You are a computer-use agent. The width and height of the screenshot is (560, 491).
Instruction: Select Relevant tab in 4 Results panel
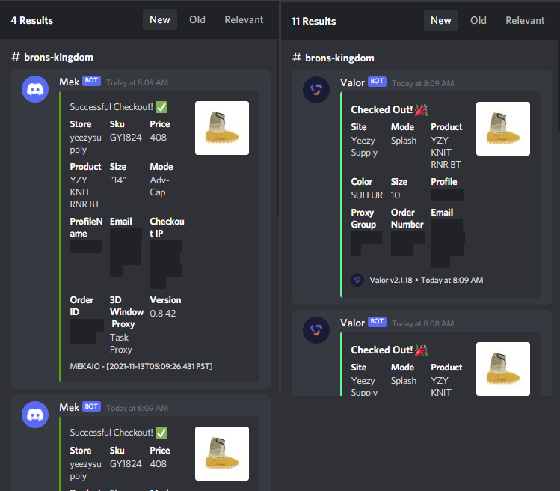[244, 19]
